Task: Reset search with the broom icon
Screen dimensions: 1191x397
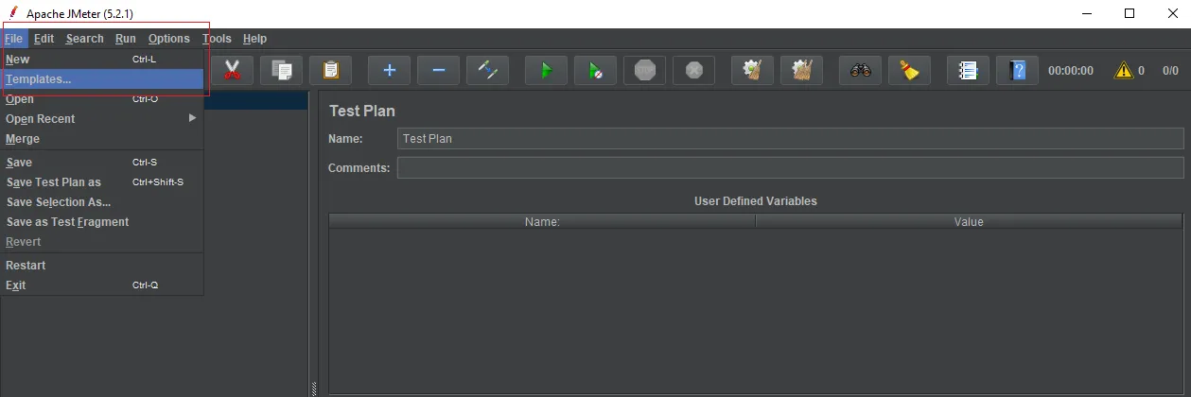Action: (x=909, y=70)
